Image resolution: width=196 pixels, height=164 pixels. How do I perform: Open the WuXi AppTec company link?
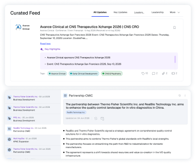(19, 138)
